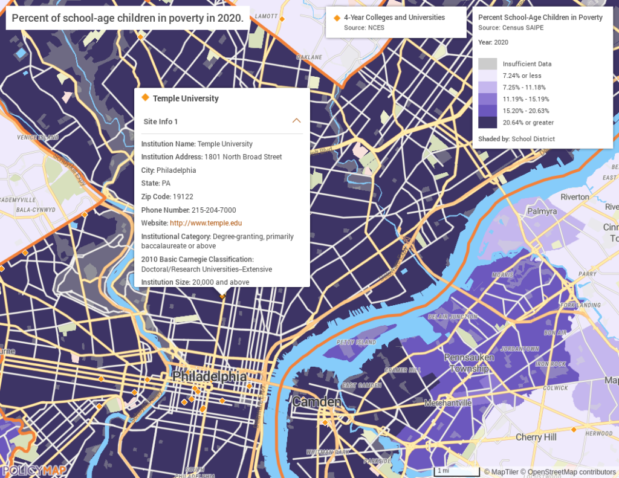
Task: Click the 'Shaded by: School District' text
Action: (516, 139)
